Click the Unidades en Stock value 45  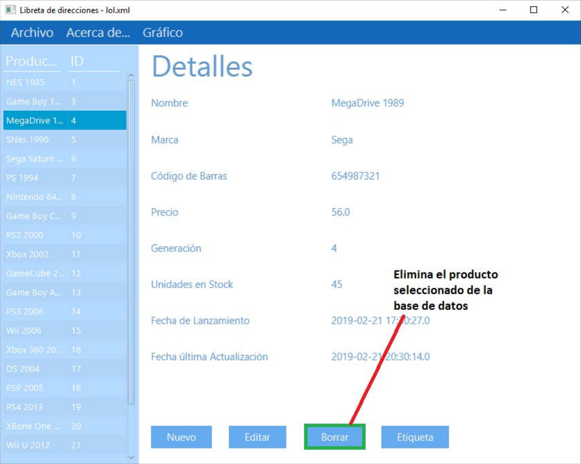(337, 285)
